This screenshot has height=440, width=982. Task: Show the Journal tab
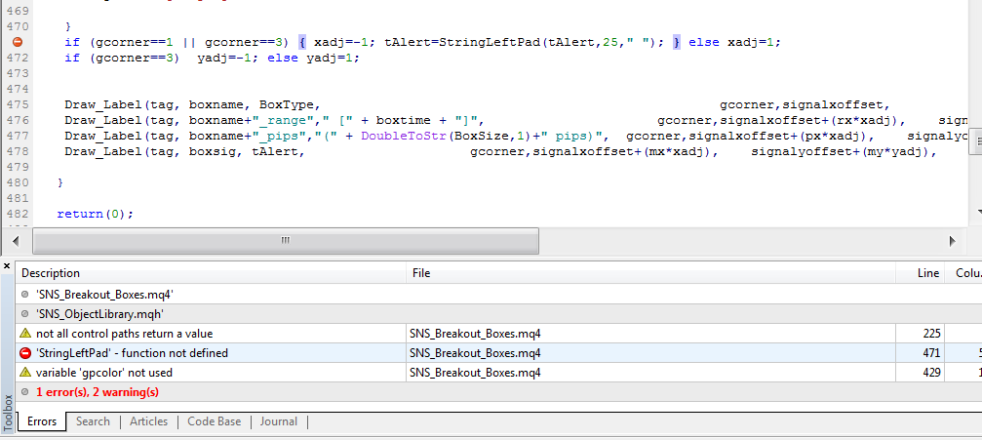coord(279,421)
